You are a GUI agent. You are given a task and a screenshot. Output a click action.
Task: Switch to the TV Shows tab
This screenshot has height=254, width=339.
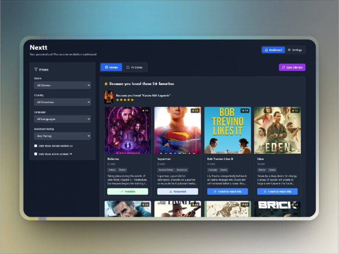pyautogui.click(x=134, y=67)
